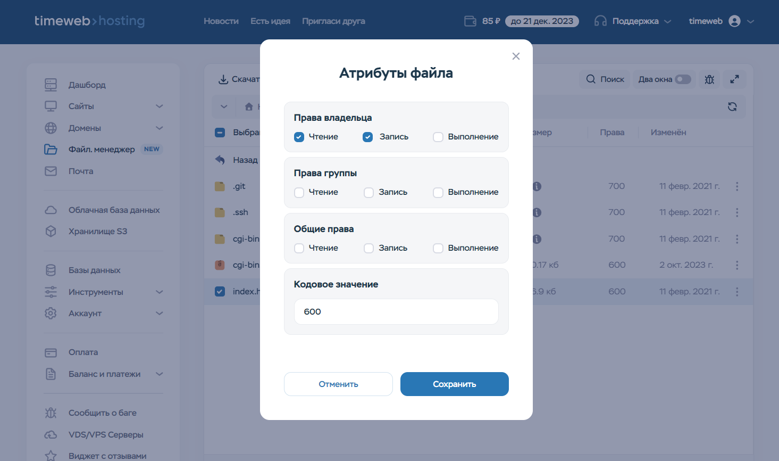Click the fullscreen expand arrows icon
The width and height of the screenshot is (779, 461).
pyautogui.click(x=734, y=79)
